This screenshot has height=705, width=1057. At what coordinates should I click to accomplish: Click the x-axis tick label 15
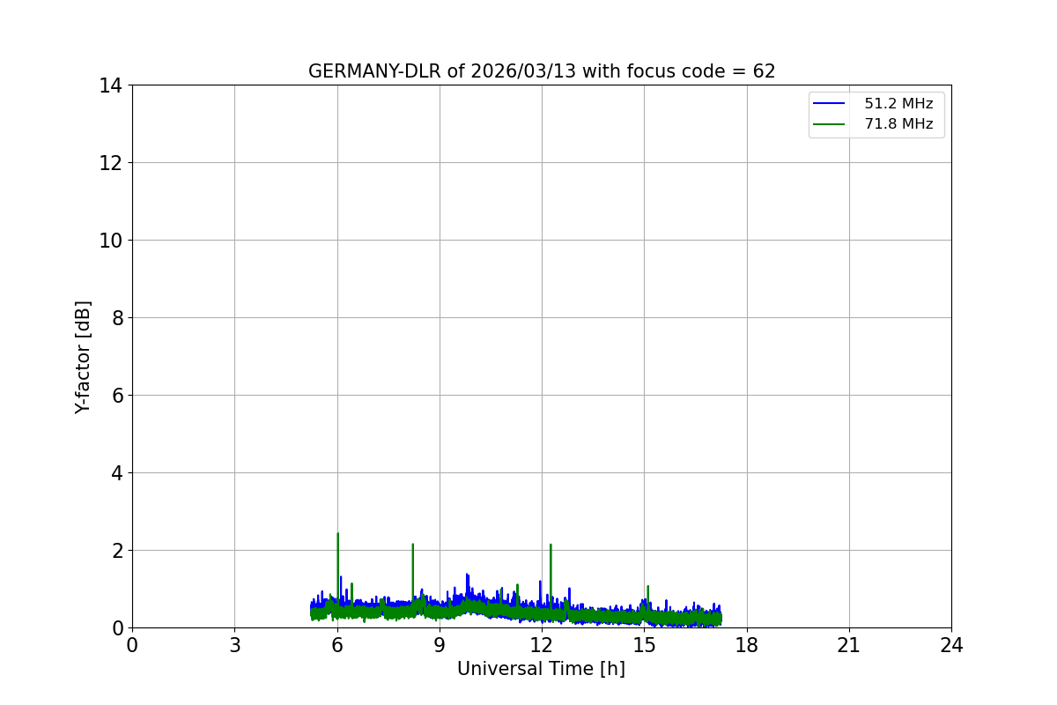pyautogui.click(x=644, y=645)
